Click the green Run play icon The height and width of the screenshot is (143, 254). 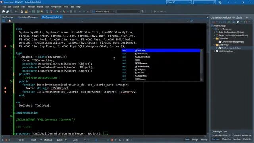(x=57, y=12)
